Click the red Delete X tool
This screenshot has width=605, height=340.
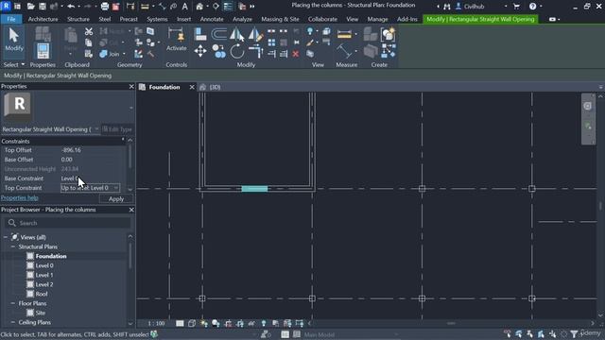pos(296,54)
